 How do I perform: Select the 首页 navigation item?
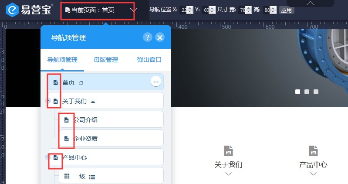(x=106, y=82)
